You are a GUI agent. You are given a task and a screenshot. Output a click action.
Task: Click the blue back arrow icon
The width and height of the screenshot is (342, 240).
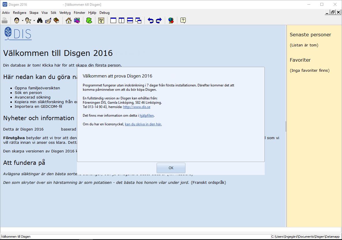coord(151,20)
